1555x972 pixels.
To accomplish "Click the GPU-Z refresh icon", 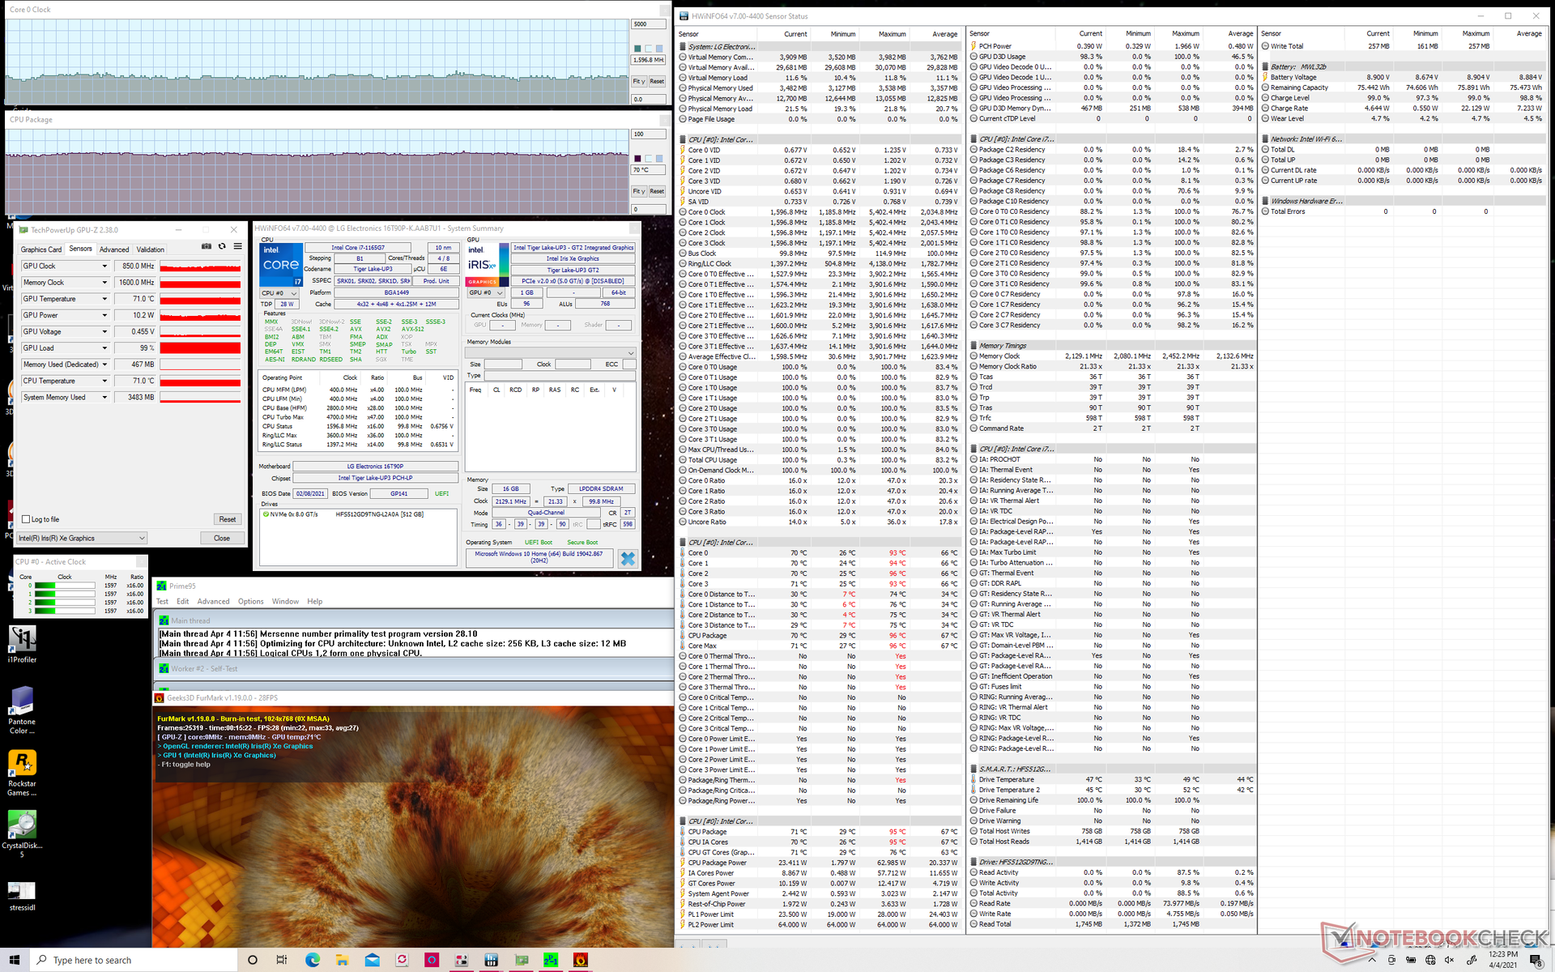I will point(222,246).
